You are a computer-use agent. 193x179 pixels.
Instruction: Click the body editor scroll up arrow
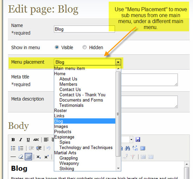[x=187, y=164]
